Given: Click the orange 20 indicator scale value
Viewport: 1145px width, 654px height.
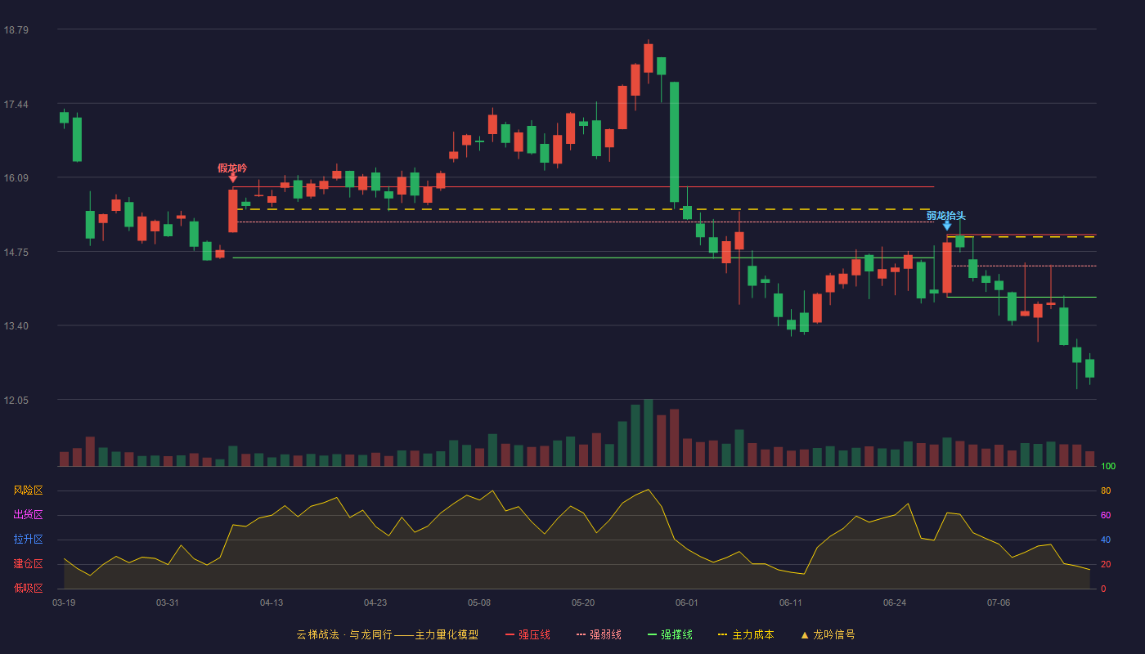Looking at the screenshot, I should 1106,564.
